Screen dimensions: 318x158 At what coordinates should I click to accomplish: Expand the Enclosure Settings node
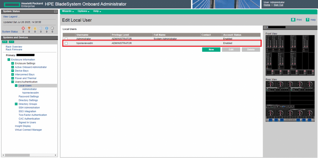pyautogui.click(x=12, y=64)
